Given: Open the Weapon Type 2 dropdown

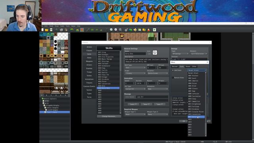Looking at the screenshot, I should [158, 114].
